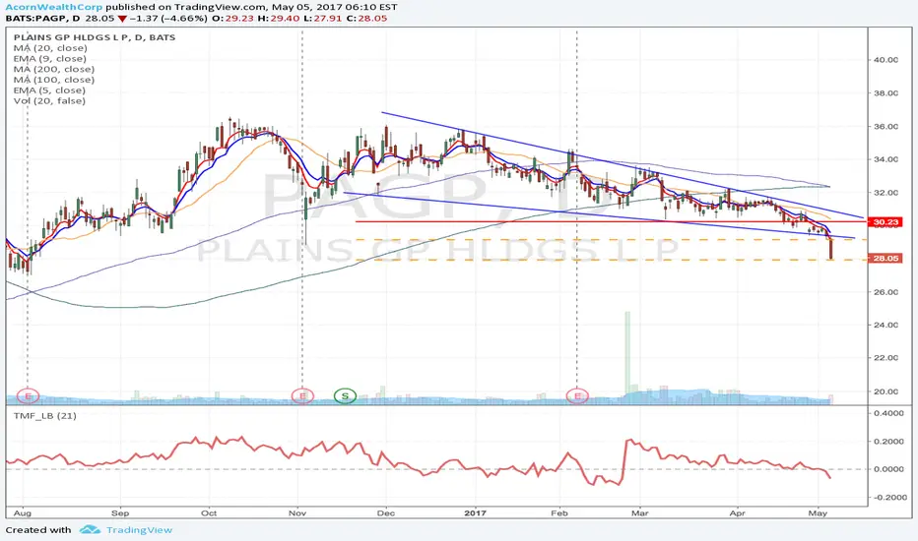The image size is (918, 541).
Task: Click the 26.00 price axis label
Action: (885, 292)
